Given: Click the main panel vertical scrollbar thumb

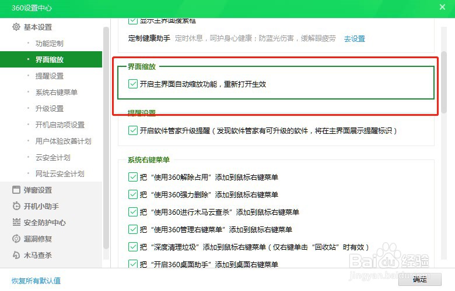Looking at the screenshot, I should click(443, 82).
